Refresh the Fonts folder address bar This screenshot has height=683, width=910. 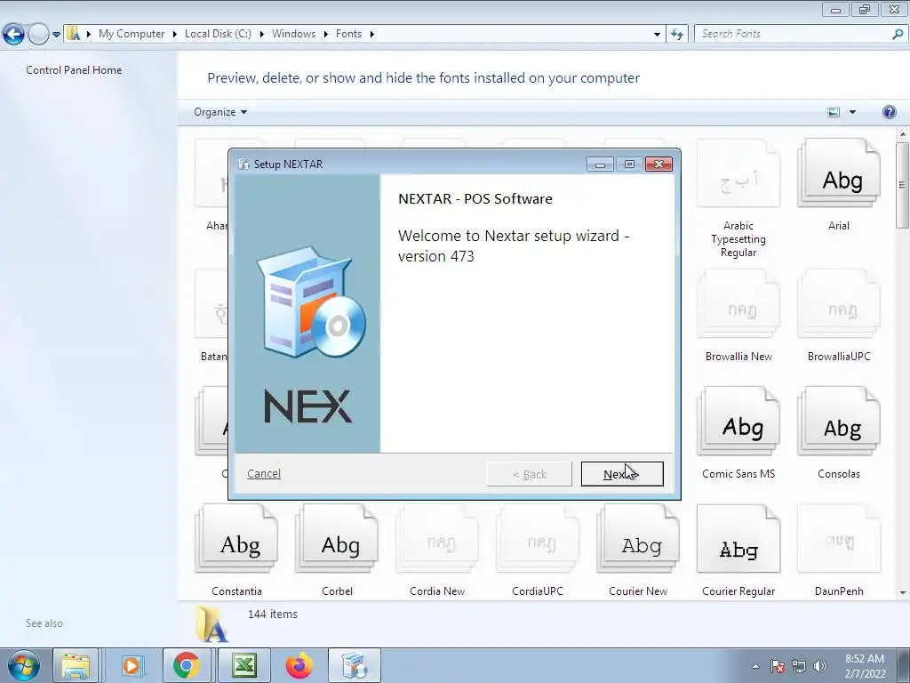tap(676, 34)
